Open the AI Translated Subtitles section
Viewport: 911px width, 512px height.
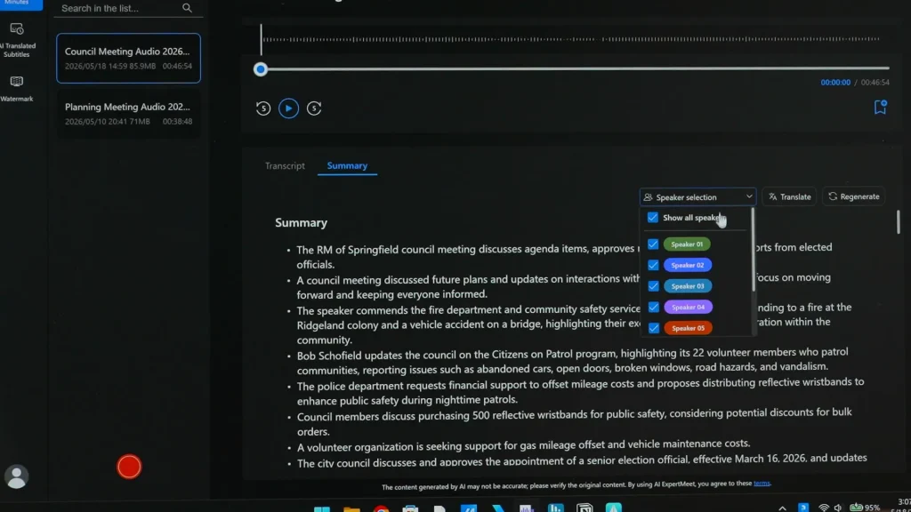(17, 39)
